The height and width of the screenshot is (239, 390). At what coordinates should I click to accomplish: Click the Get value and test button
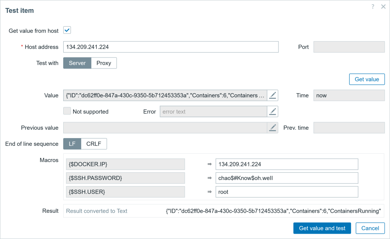(x=322, y=228)
